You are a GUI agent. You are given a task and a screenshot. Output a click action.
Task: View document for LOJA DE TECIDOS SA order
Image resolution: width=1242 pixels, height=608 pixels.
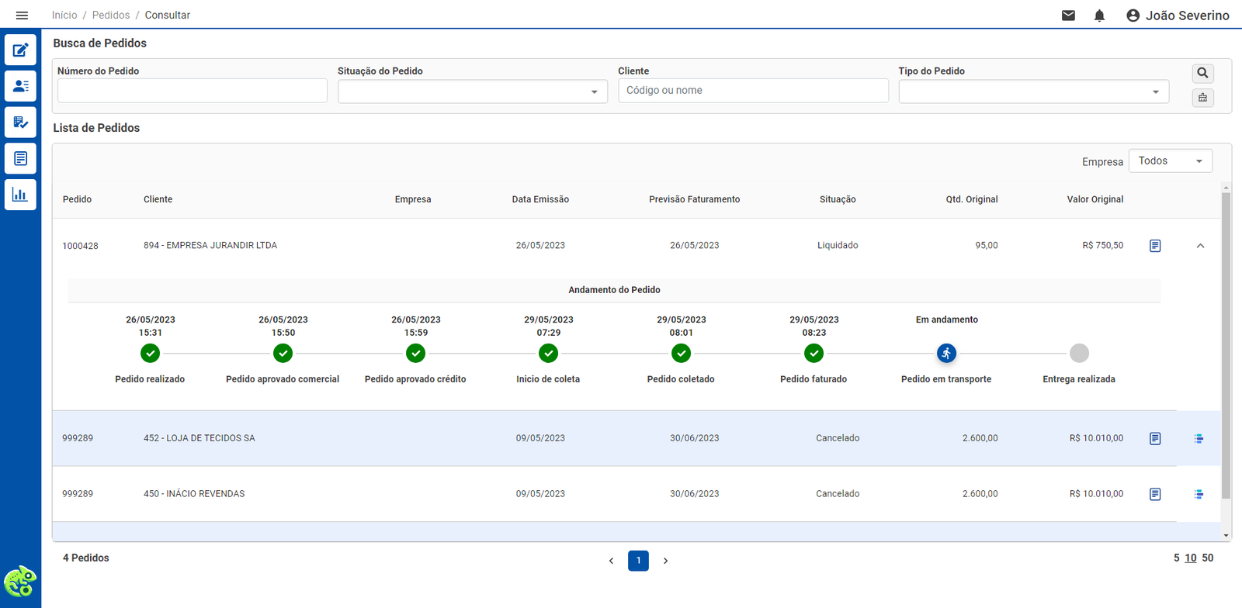click(1155, 439)
